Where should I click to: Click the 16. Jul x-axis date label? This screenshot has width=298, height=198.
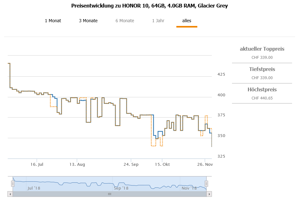point(37,164)
